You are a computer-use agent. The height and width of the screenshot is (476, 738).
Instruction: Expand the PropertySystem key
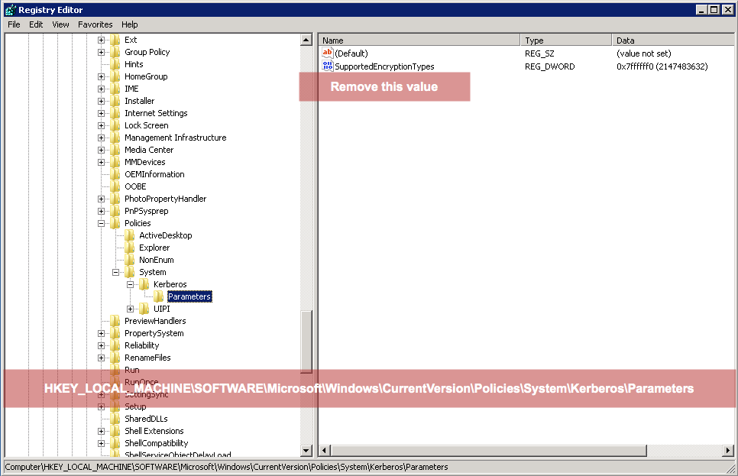[101, 333]
